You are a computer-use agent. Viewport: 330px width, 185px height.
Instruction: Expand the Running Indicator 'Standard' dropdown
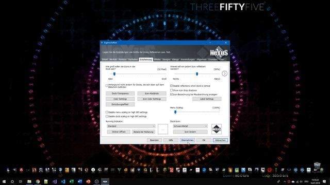(131, 126)
